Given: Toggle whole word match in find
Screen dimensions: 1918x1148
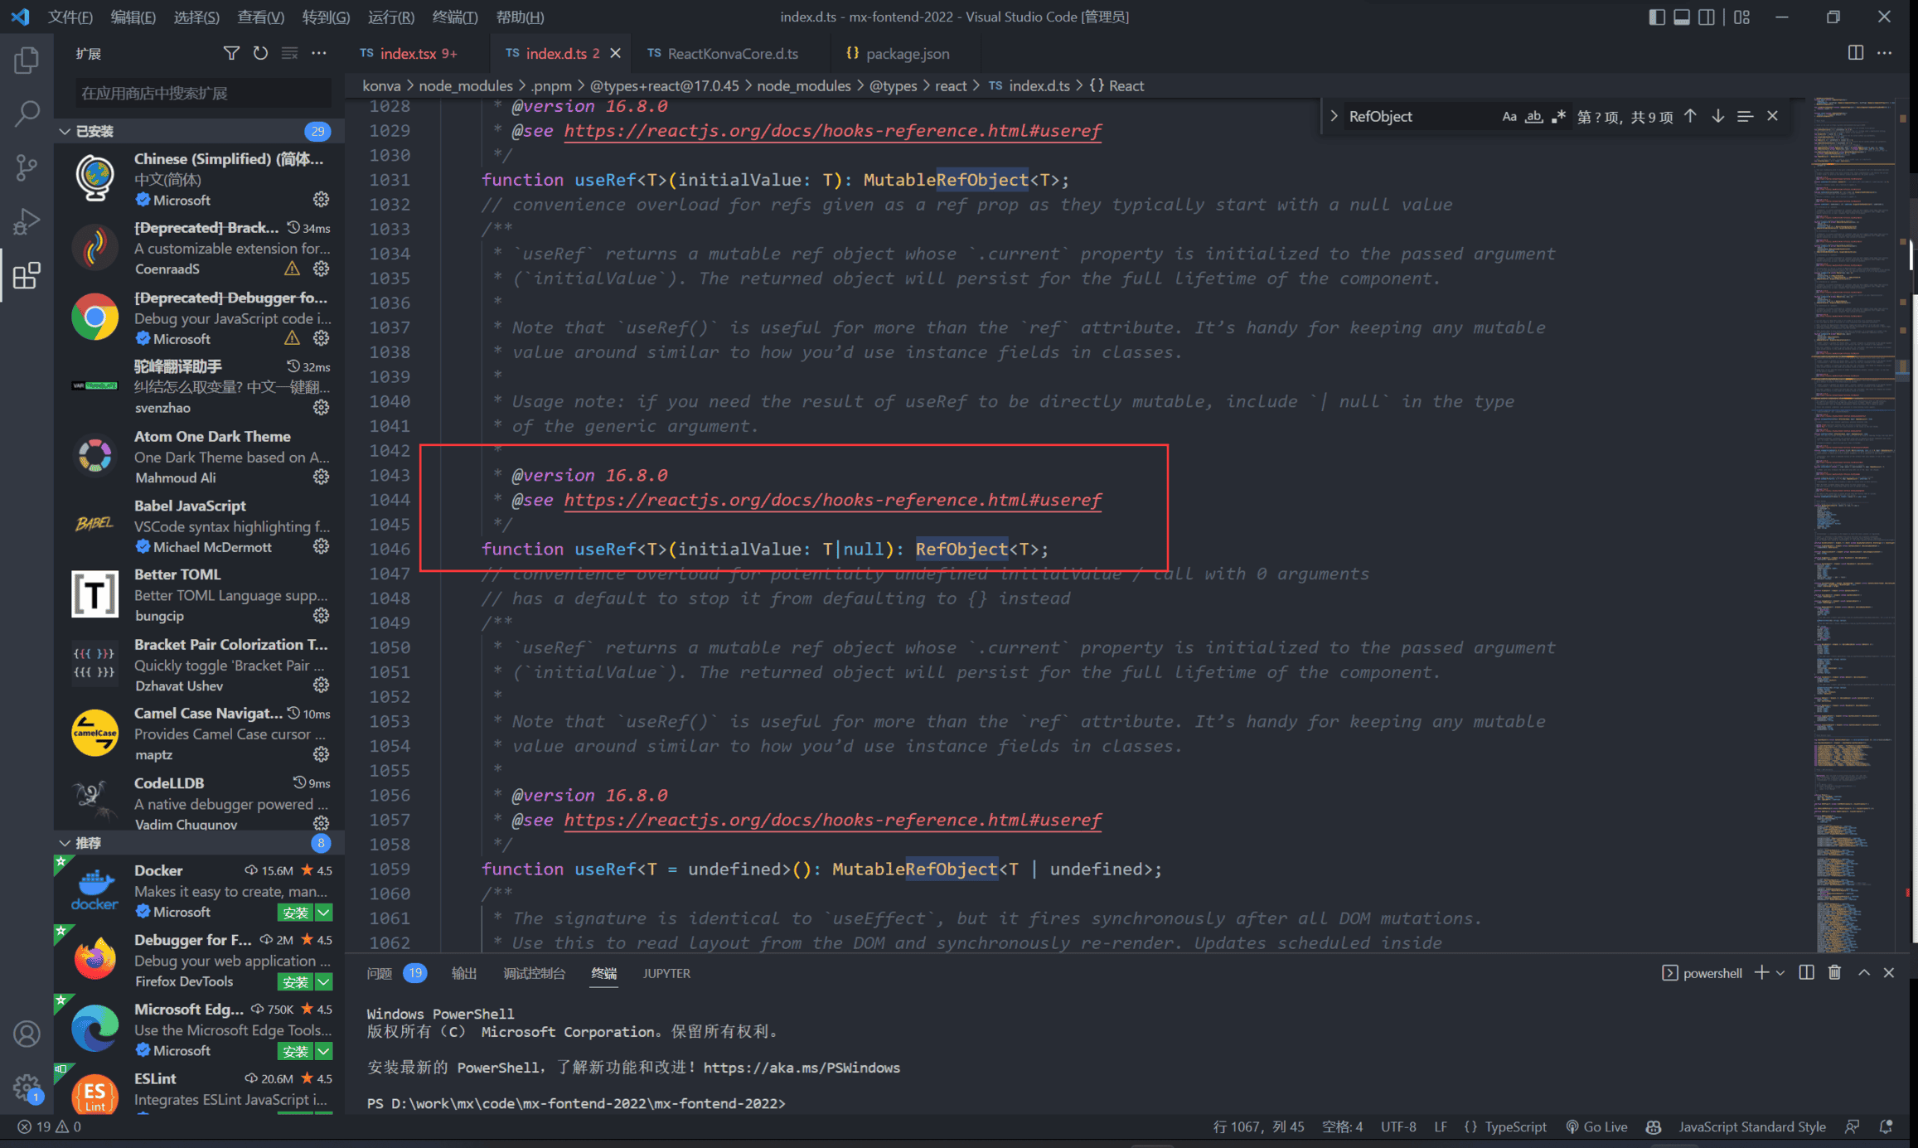Looking at the screenshot, I should [x=1533, y=117].
